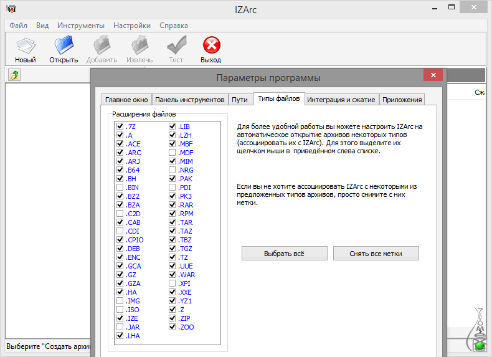Enable the .IMG extension checkbox
The width and height of the screenshot is (492, 357).
(120, 301)
